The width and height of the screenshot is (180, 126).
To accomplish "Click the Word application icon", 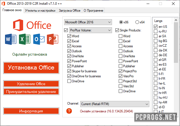I will click(11, 39).
